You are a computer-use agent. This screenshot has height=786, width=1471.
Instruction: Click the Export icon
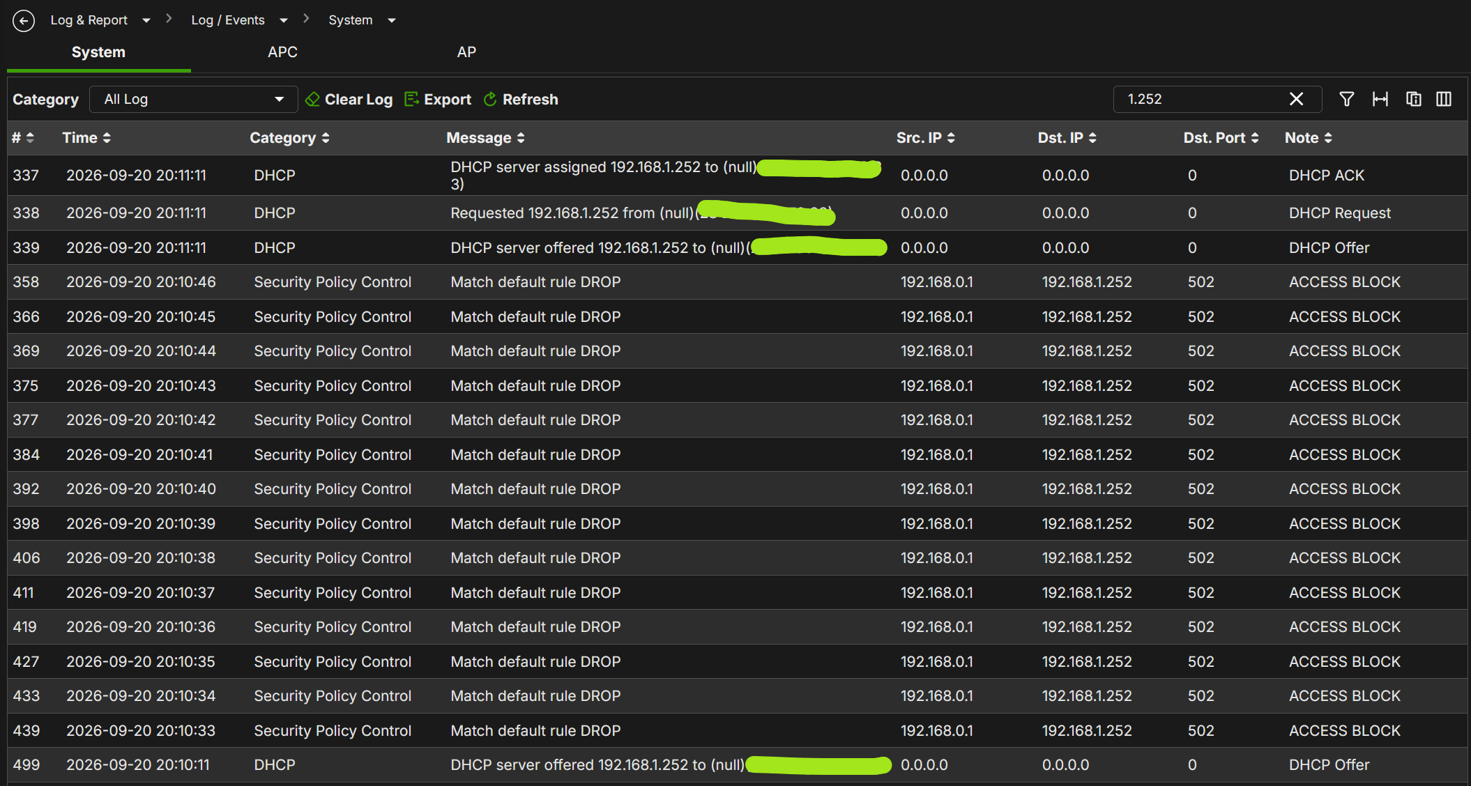point(412,99)
